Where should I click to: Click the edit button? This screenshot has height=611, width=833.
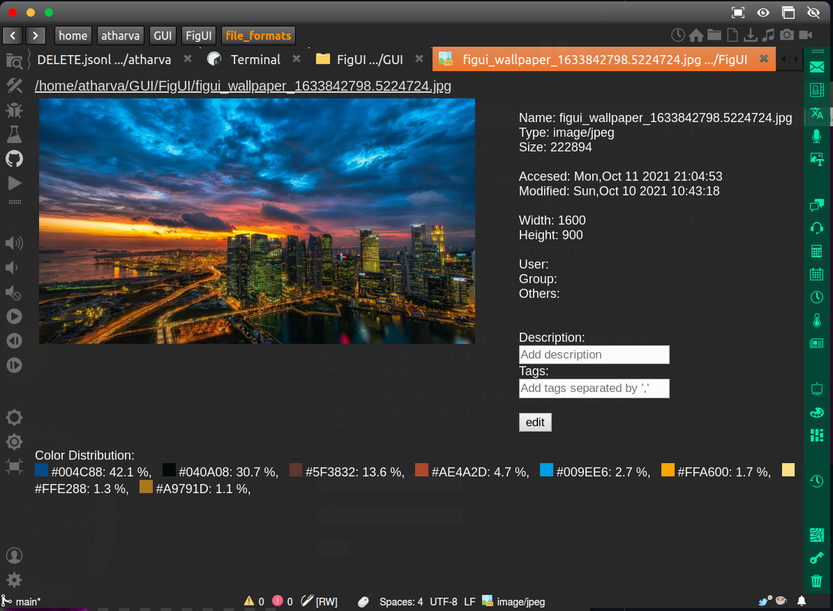(535, 422)
